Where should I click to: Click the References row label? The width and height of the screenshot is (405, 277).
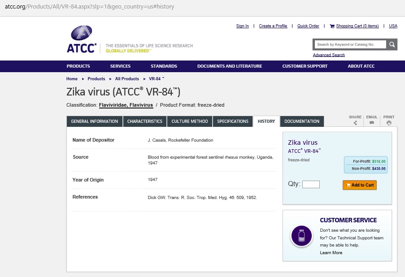pyautogui.click(x=85, y=197)
